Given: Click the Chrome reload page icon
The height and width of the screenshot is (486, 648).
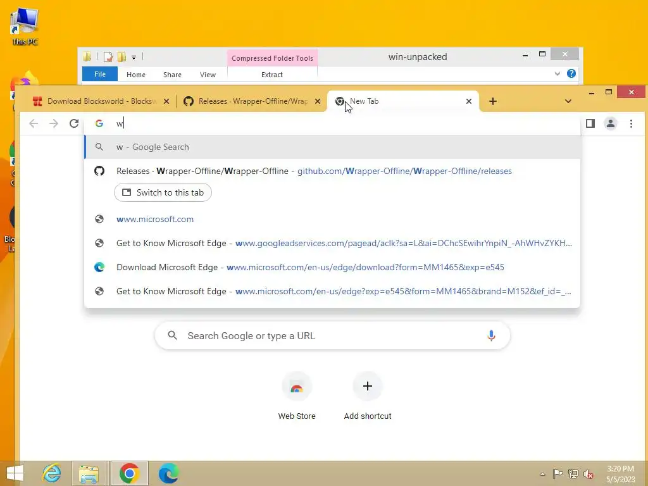Looking at the screenshot, I should pos(74,123).
